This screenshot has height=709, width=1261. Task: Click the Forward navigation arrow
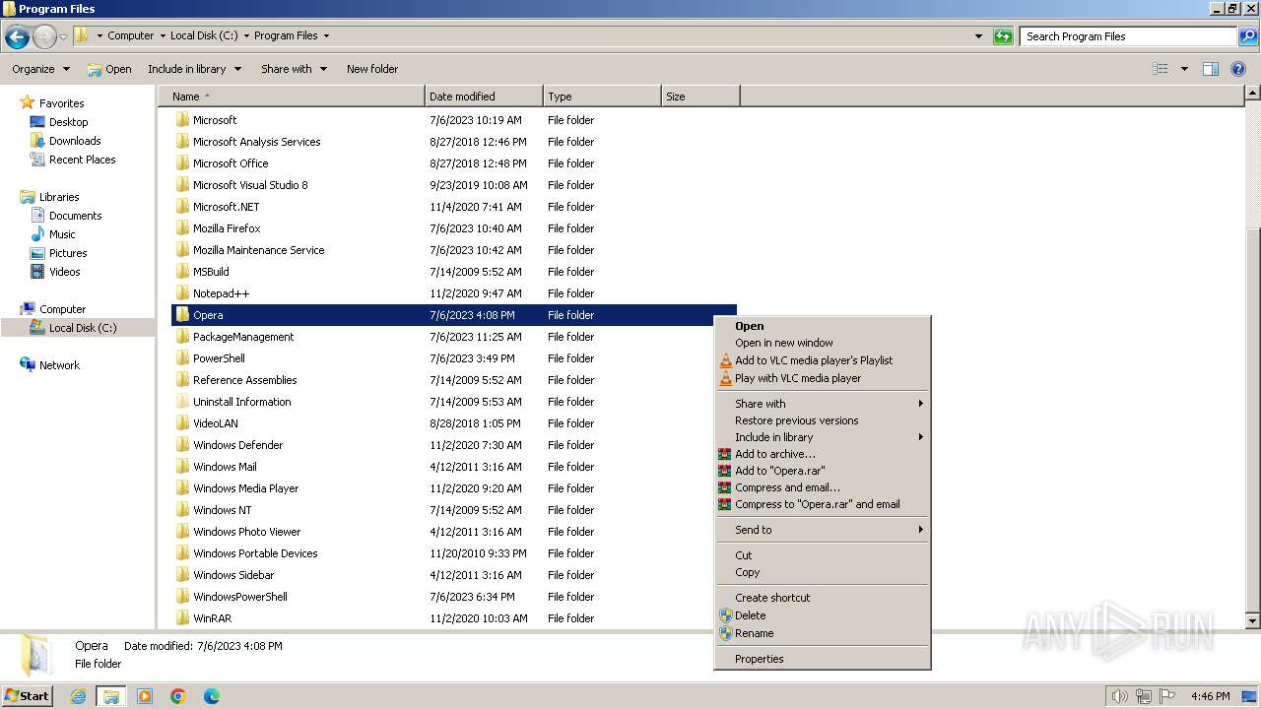(44, 37)
